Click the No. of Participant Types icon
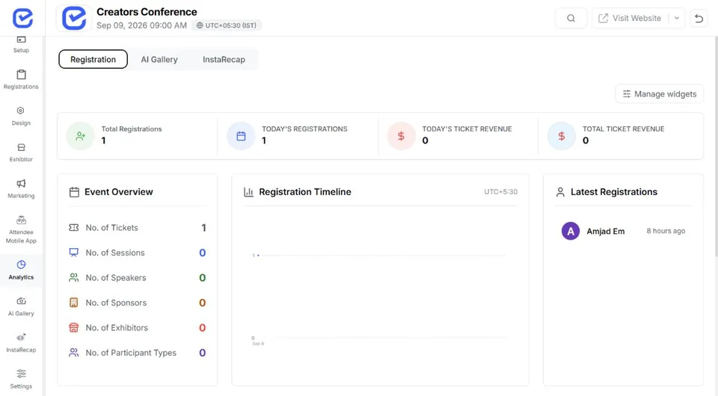The width and height of the screenshot is (718, 396). click(x=74, y=353)
